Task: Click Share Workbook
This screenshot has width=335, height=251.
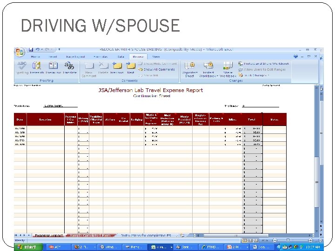Action: [x=228, y=69]
